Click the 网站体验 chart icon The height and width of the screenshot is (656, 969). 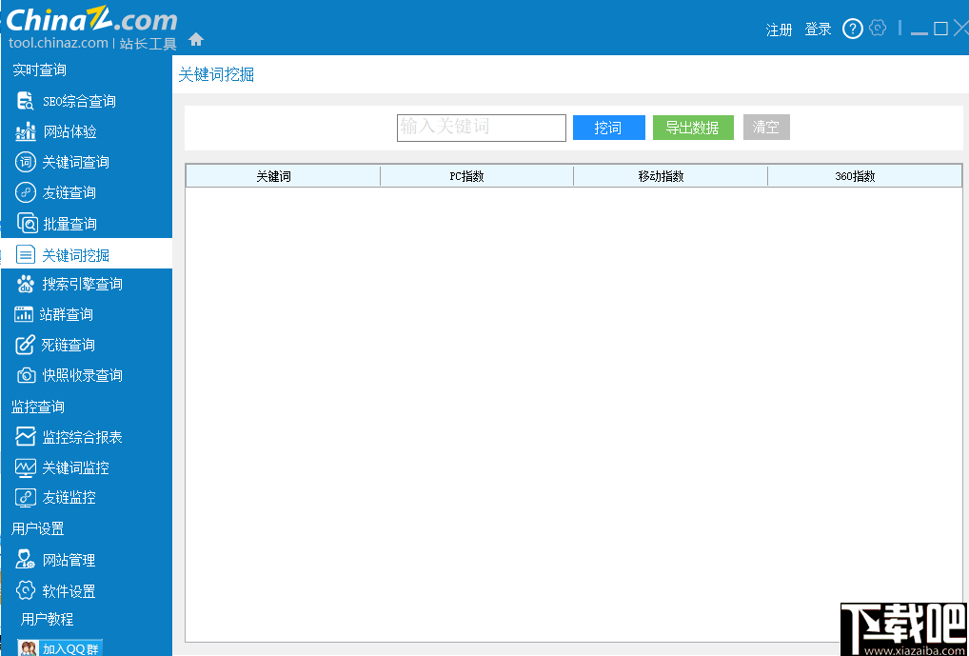point(26,131)
